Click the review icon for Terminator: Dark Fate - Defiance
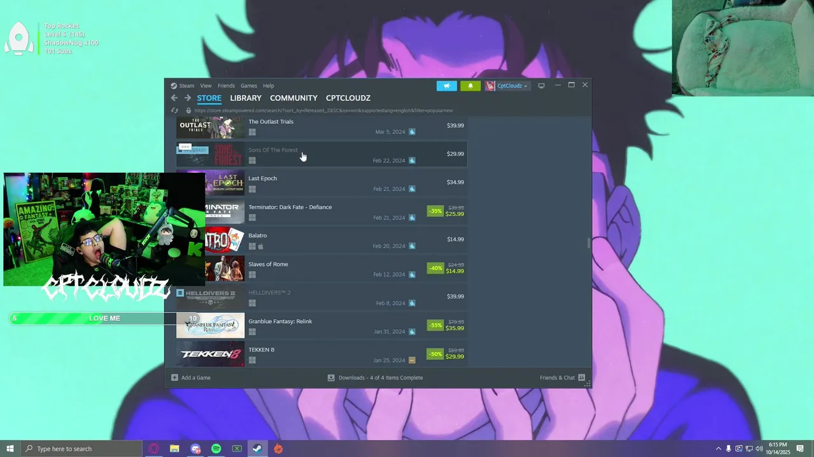Image resolution: width=814 pixels, height=457 pixels. pos(412,218)
